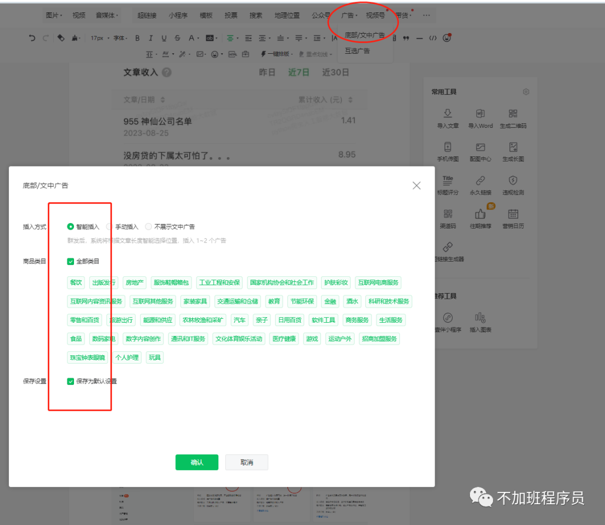Open the 插入图表 chart tool
The image size is (605, 525).
tap(481, 322)
